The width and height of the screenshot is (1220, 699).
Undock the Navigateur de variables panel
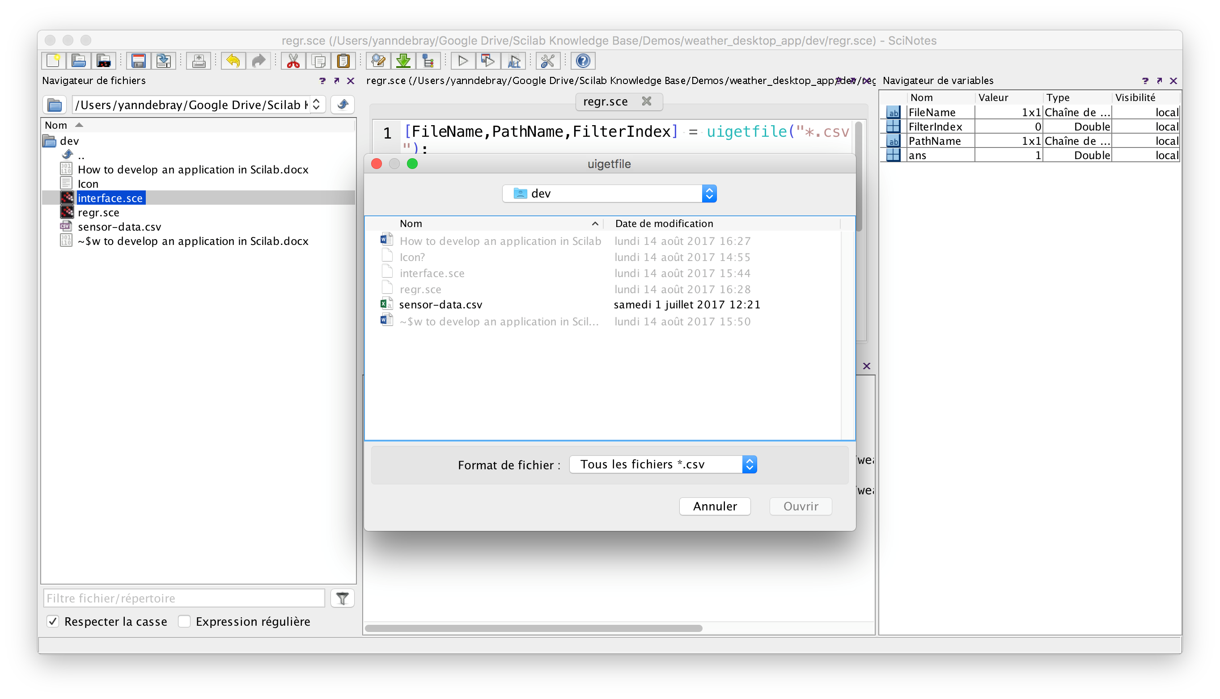point(1160,80)
